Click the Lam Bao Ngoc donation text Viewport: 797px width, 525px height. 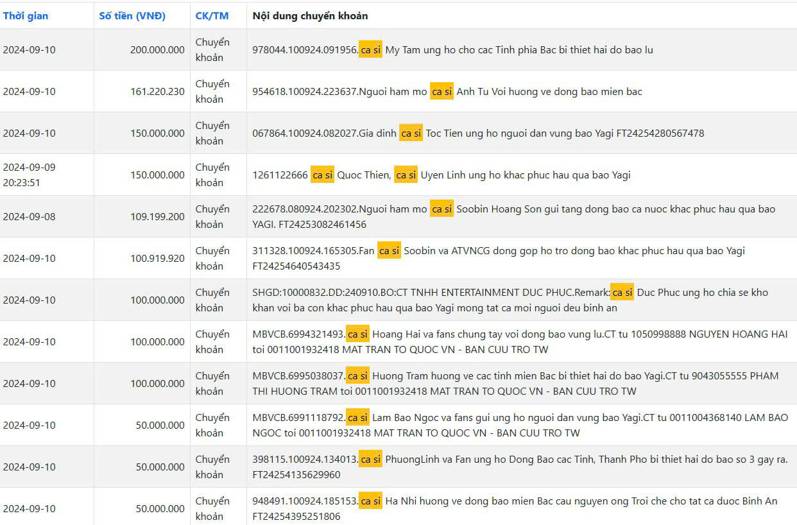(x=520, y=425)
